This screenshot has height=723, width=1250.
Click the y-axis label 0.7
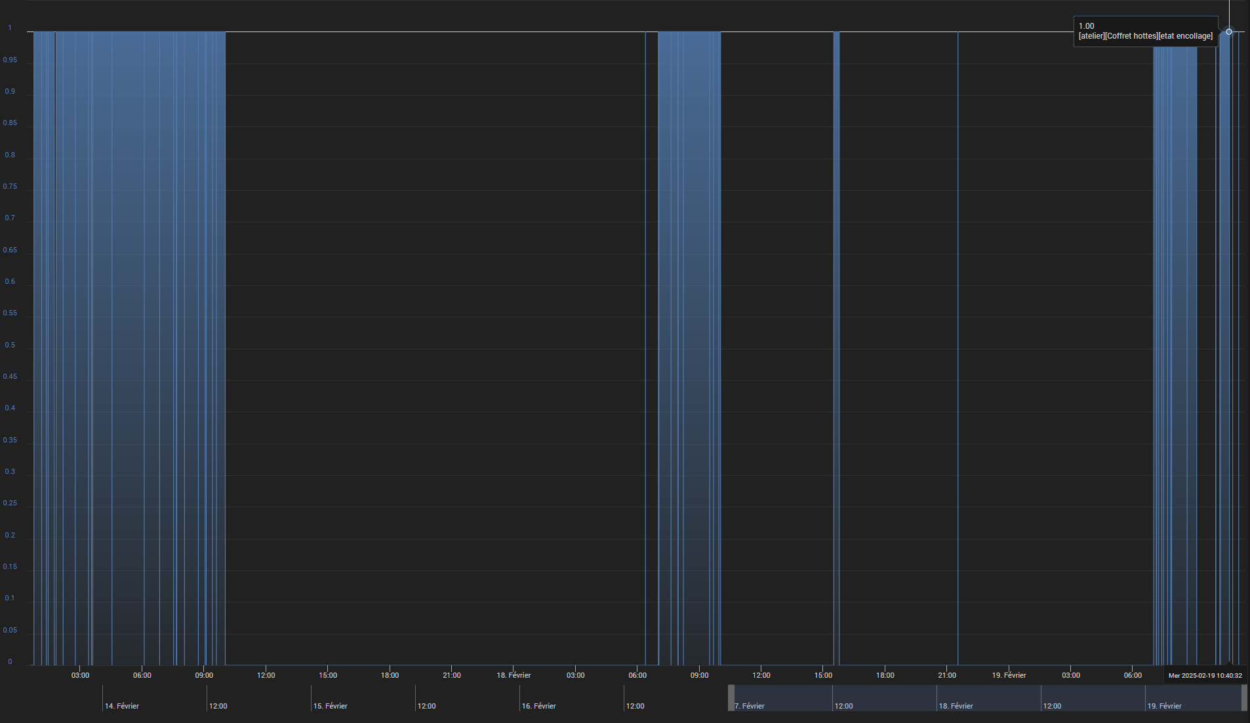10,218
